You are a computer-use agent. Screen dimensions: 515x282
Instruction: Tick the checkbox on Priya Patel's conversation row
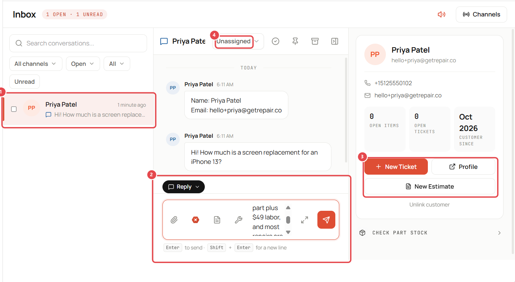(x=14, y=109)
